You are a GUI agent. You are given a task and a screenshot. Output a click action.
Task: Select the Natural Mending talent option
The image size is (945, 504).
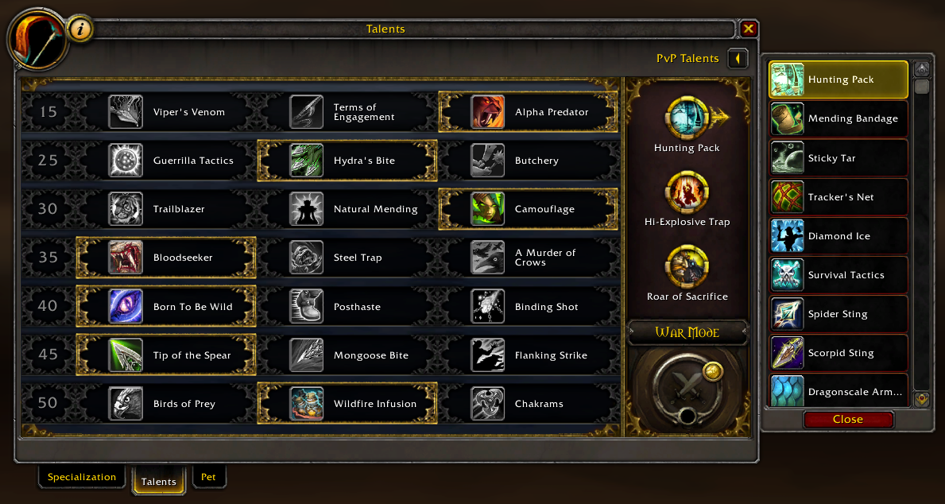[347, 208]
